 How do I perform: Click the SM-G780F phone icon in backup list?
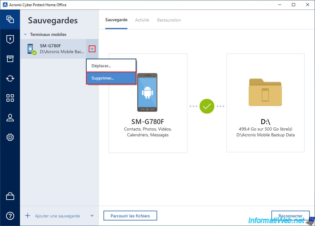tap(32, 49)
